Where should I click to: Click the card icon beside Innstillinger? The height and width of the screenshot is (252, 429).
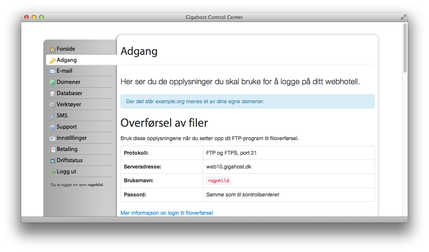point(53,138)
